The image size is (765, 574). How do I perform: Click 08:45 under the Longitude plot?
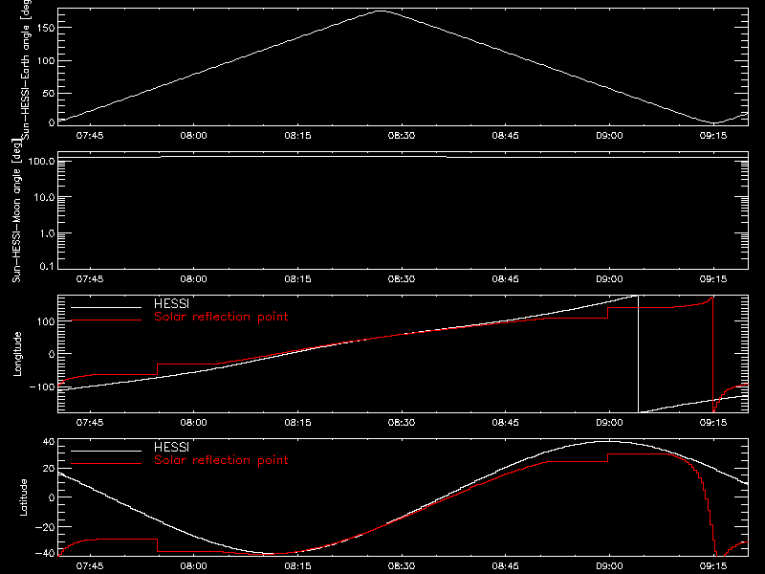(506, 423)
